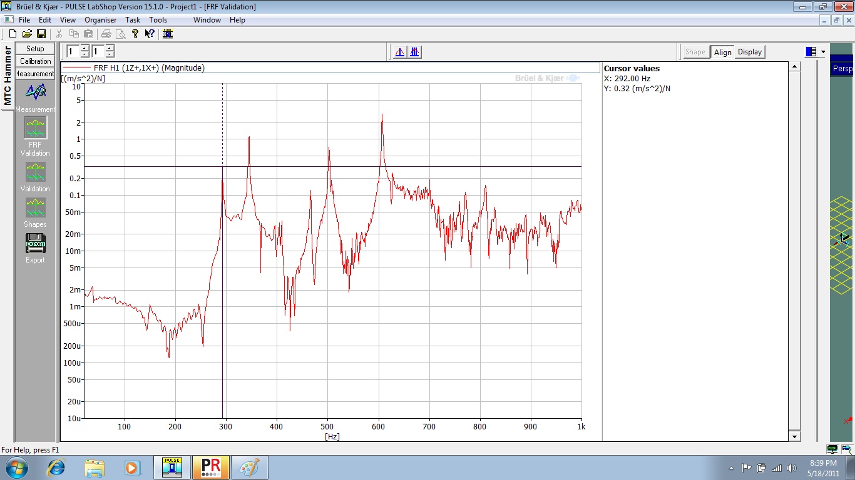Image resolution: width=855 pixels, height=480 pixels.
Task: Click the Print toolbar icon
Action: tap(106, 34)
